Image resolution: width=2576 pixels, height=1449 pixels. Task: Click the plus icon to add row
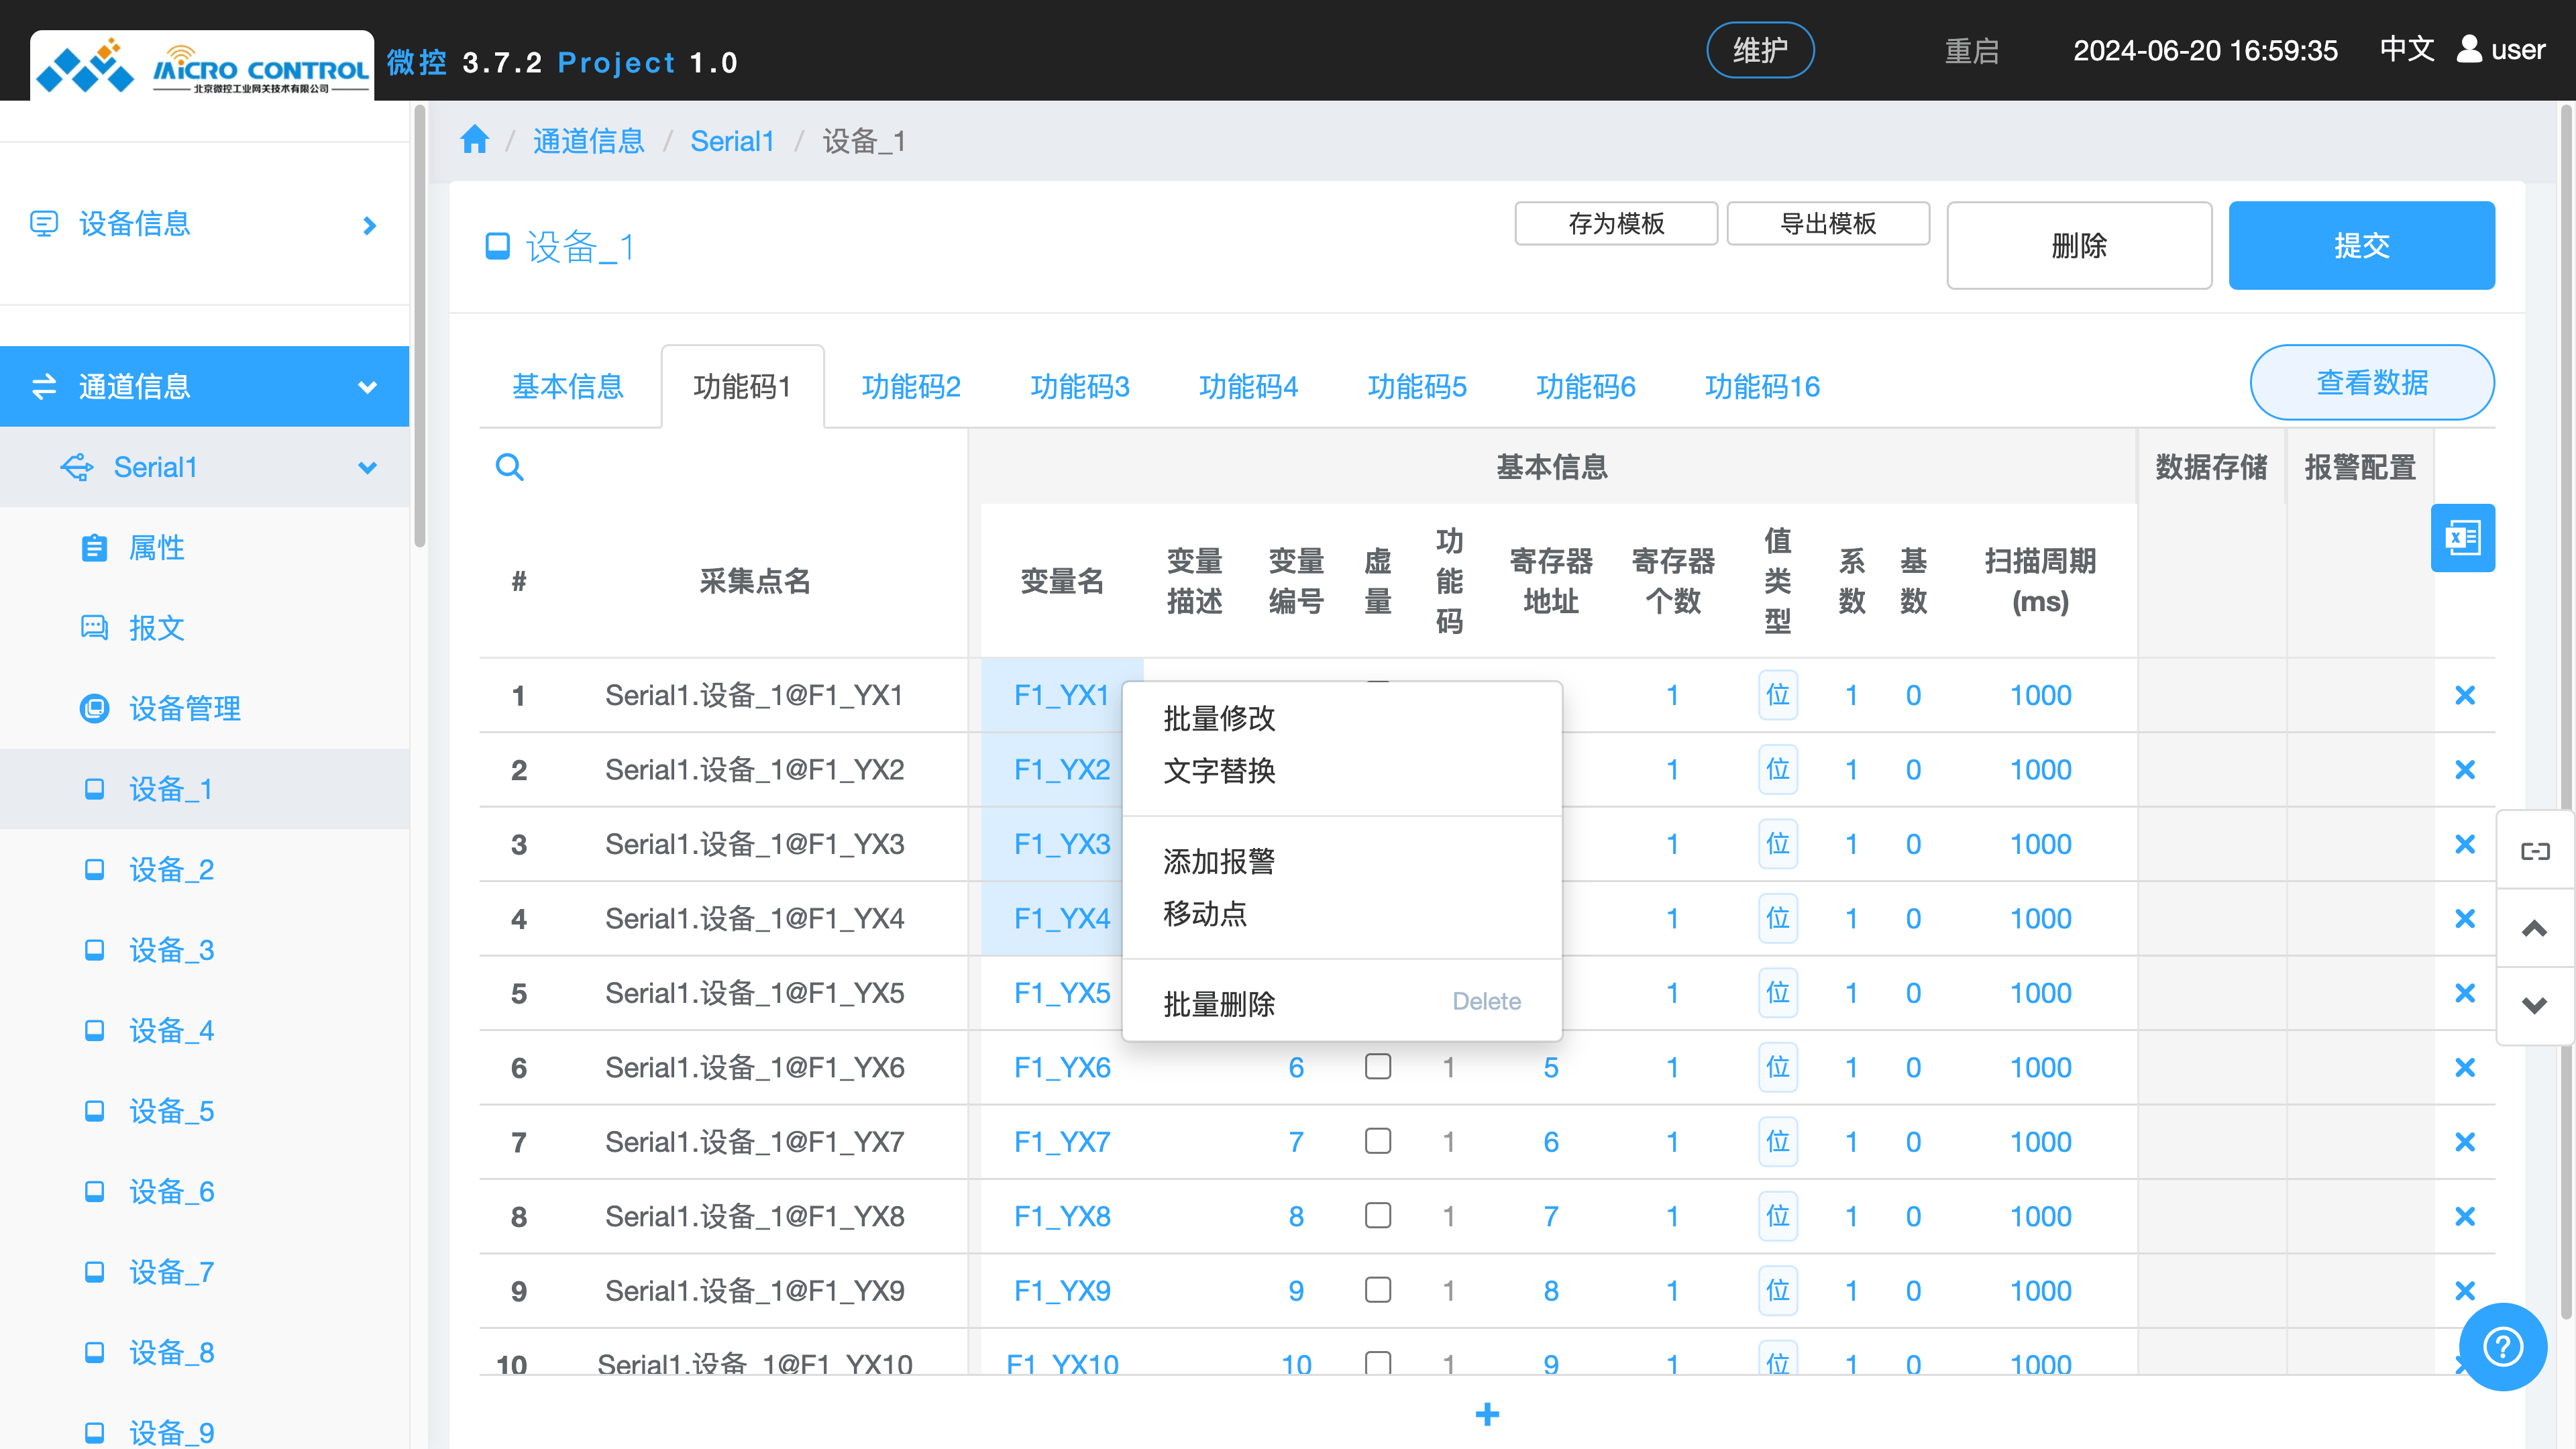click(x=1487, y=1414)
